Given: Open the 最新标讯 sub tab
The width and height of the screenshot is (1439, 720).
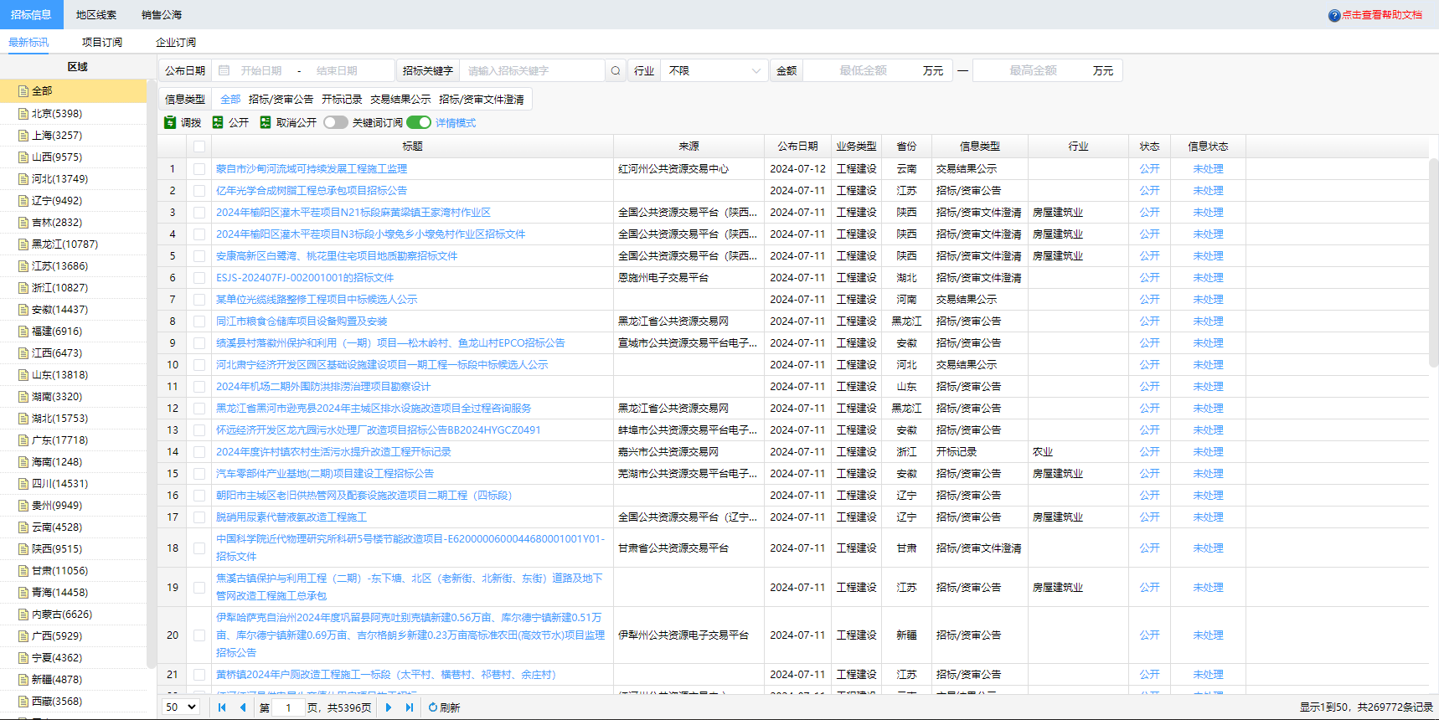Looking at the screenshot, I should [x=28, y=42].
